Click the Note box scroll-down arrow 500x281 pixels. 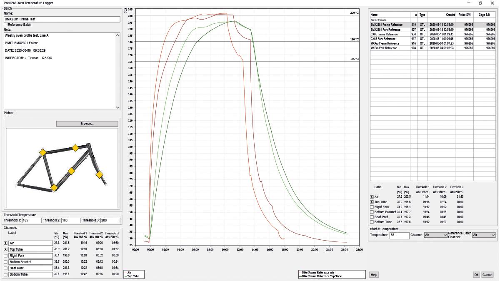[x=117, y=107]
